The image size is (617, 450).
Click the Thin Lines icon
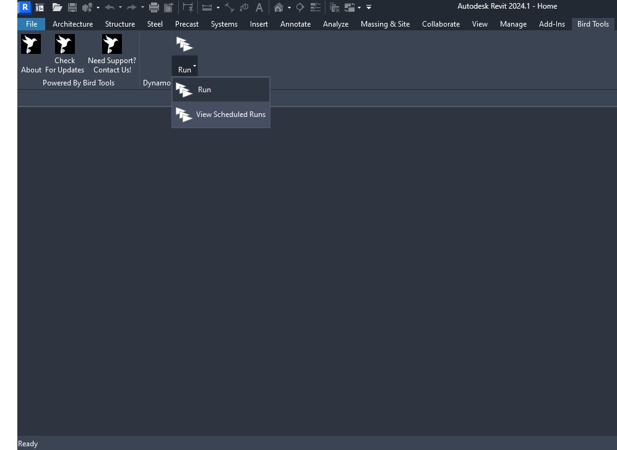315,7
